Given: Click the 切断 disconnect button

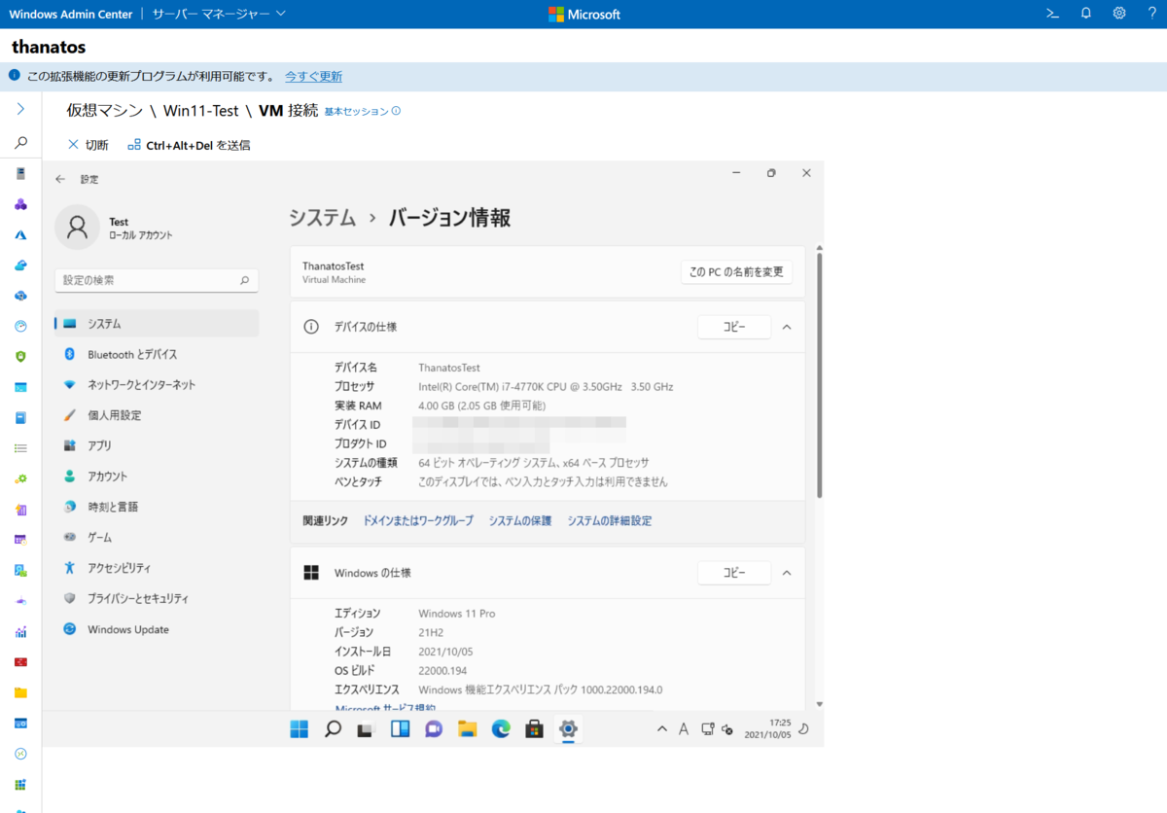Looking at the screenshot, I should tap(88, 145).
